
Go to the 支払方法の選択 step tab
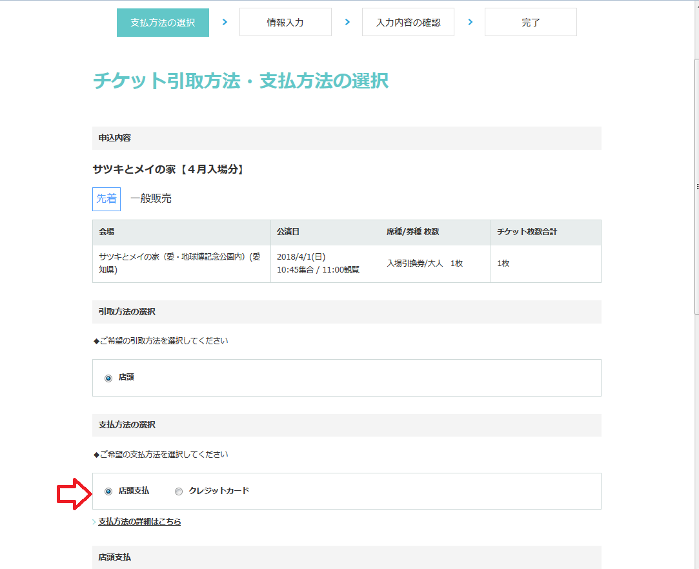point(163,23)
